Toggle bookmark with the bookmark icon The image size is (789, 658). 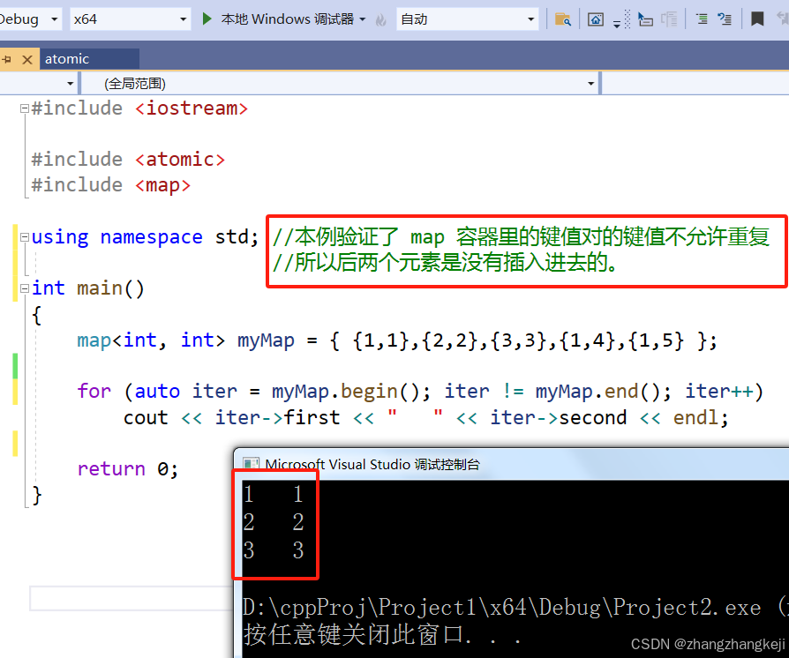coord(757,19)
